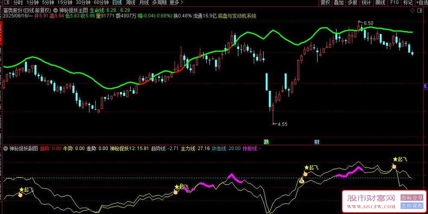Click the 额4807万 amount value

126,16
